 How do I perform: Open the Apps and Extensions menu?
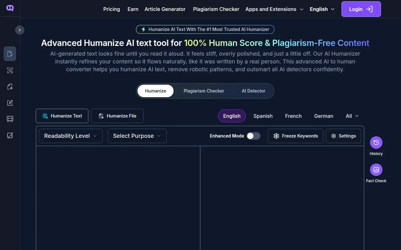click(274, 9)
